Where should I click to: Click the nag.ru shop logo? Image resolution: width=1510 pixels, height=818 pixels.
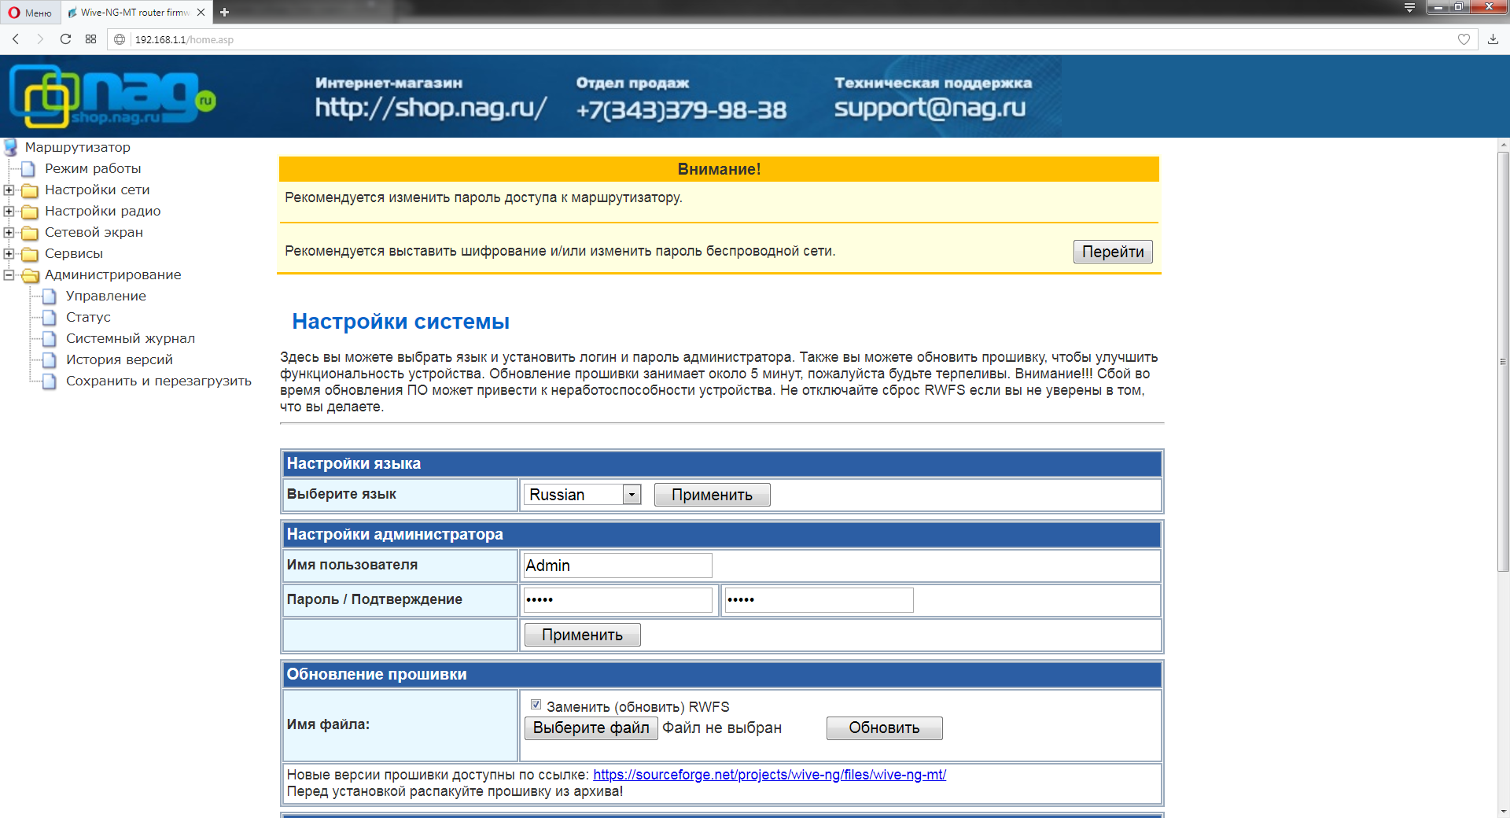(112, 96)
